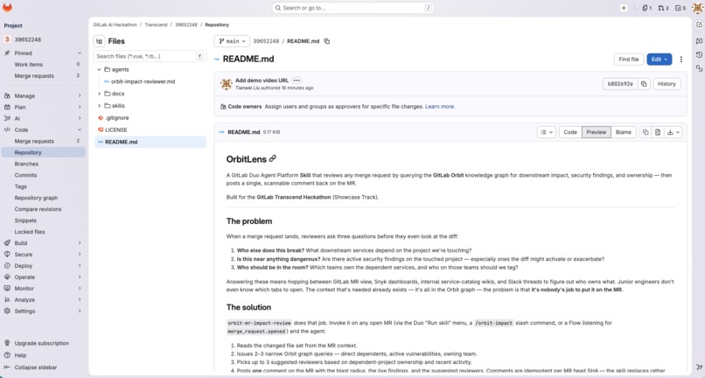
Task: Click the Code owners icon
Action: click(x=223, y=107)
